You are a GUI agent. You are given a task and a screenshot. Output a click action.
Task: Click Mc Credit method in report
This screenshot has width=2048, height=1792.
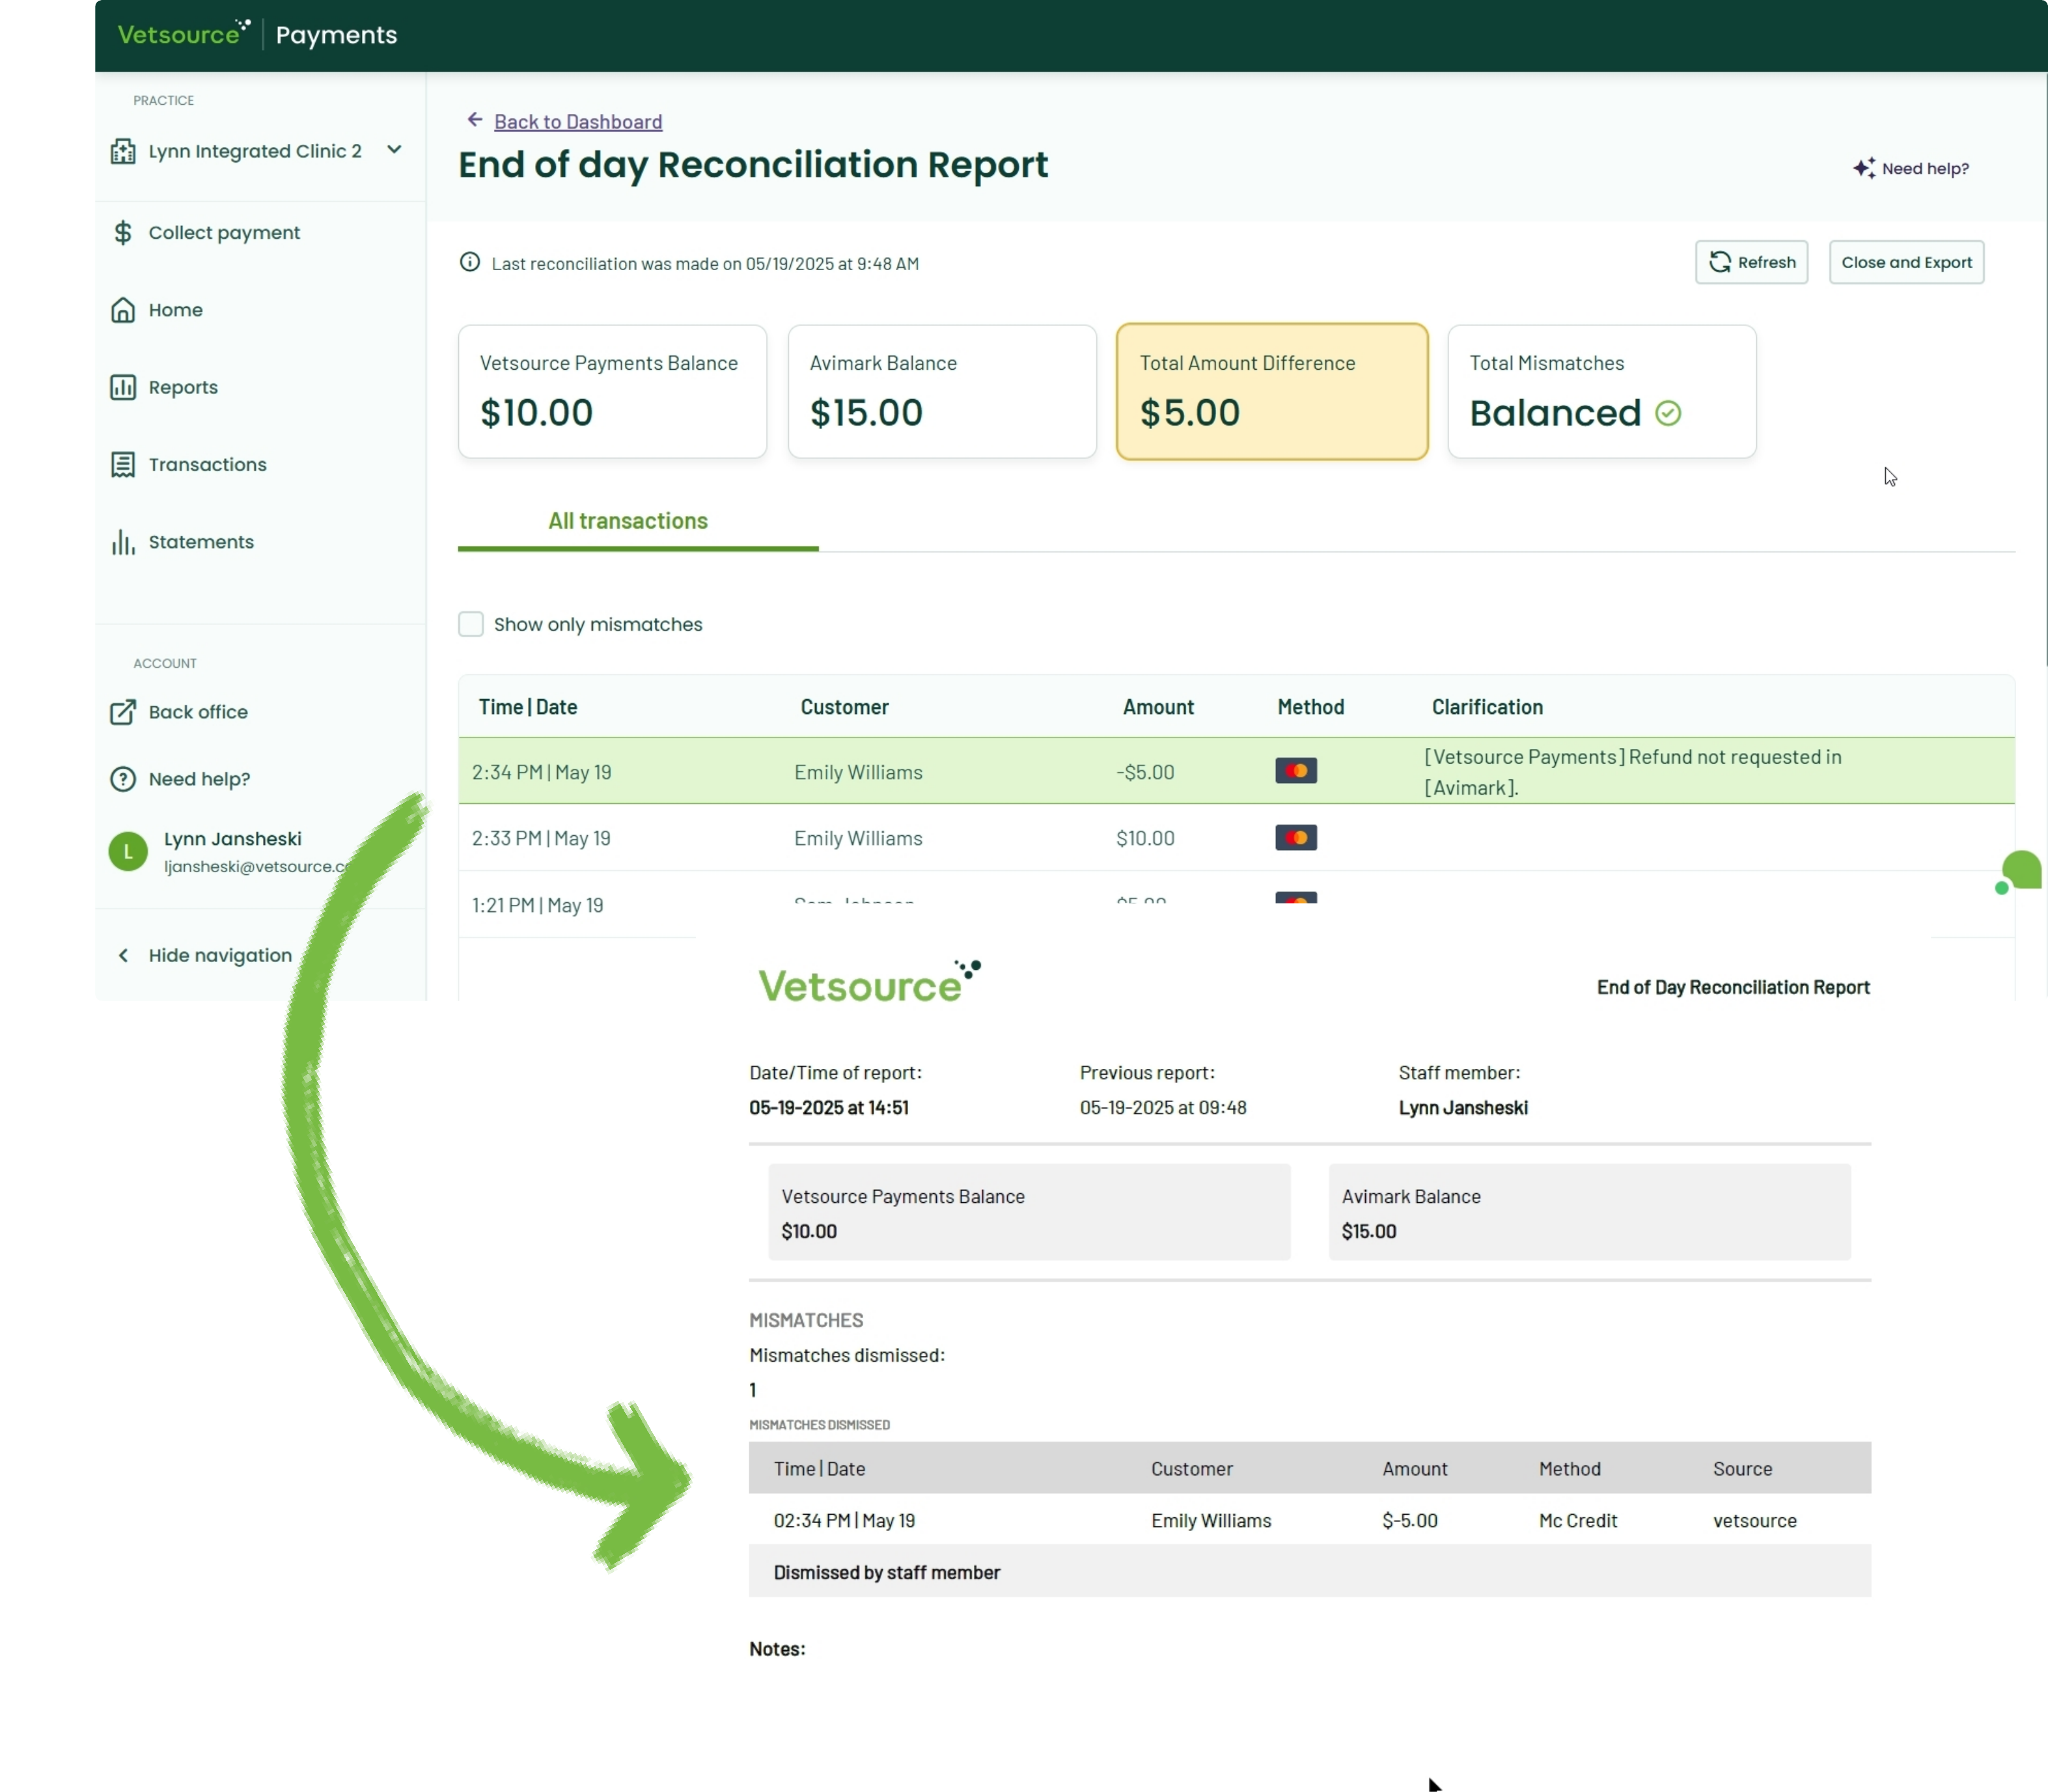[1577, 1520]
